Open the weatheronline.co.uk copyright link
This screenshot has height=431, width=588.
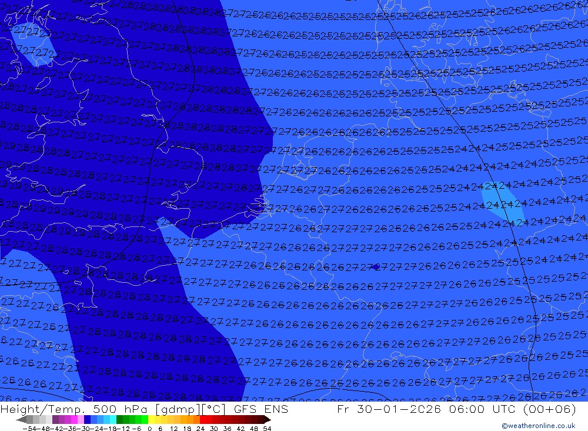tap(539, 426)
